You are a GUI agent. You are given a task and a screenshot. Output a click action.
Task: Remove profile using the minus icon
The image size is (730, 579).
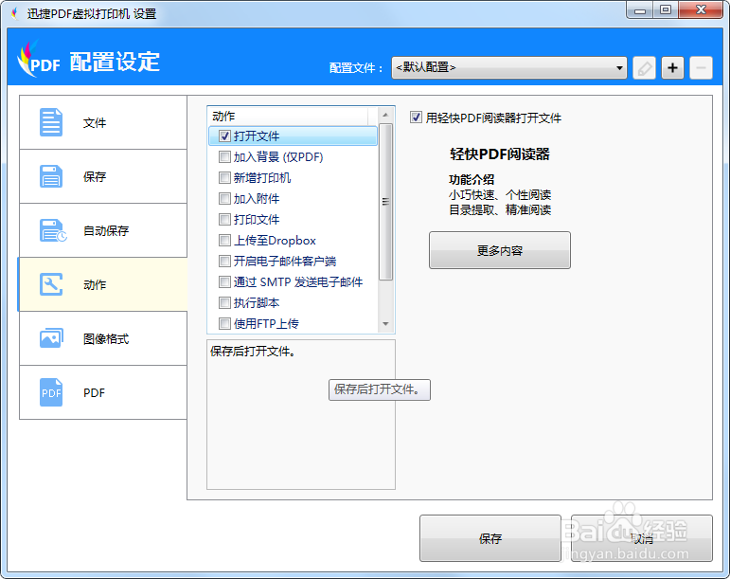pyautogui.click(x=702, y=68)
